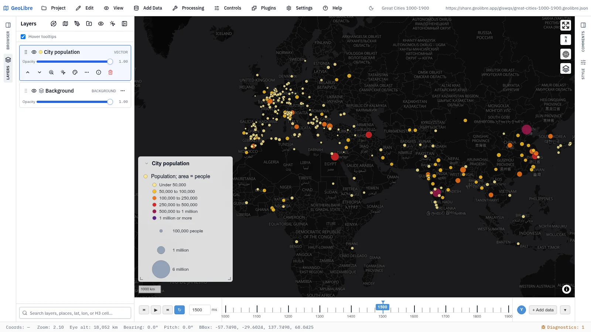This screenshot has height=332, width=591.
Task: Reset map north compass
Action: click(566, 39)
